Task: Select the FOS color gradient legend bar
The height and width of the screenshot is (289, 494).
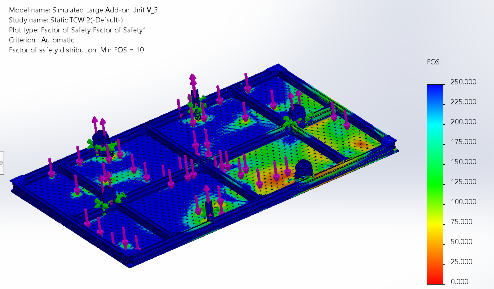Action: 435,184
